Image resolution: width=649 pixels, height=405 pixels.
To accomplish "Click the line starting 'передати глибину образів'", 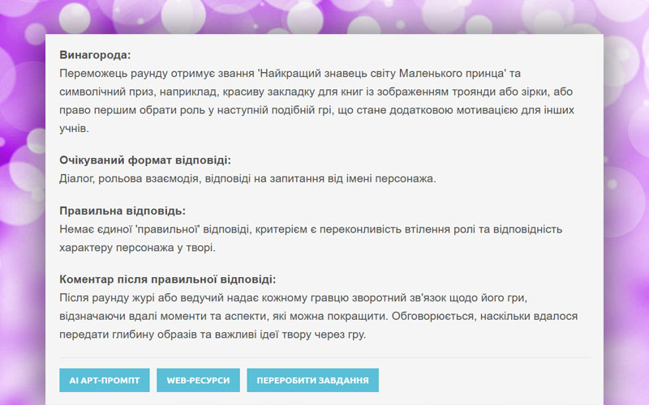I will pyautogui.click(x=213, y=335).
